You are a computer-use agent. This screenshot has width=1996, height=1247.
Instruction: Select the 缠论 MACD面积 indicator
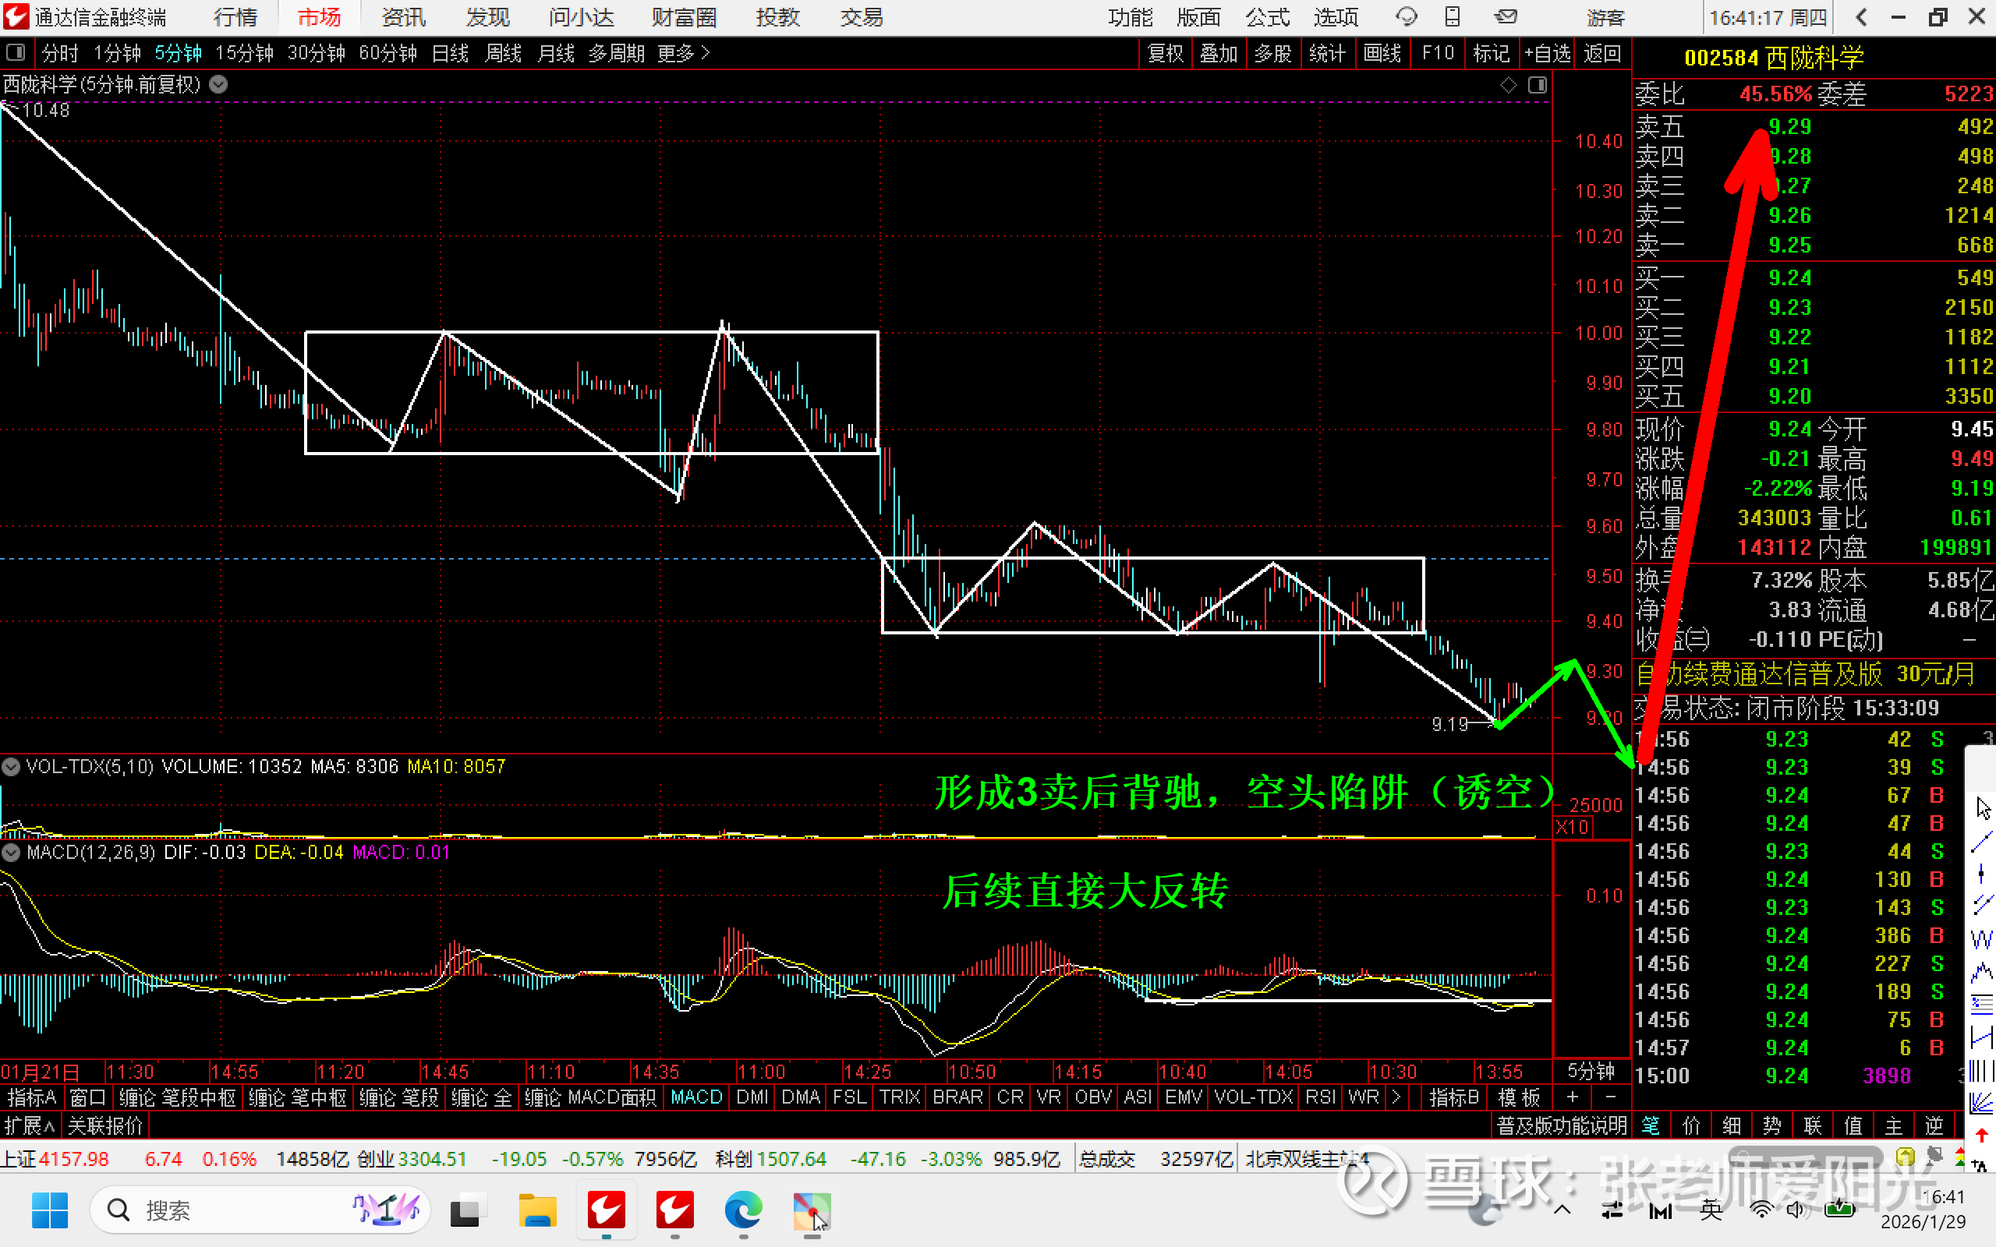pyautogui.click(x=589, y=1097)
